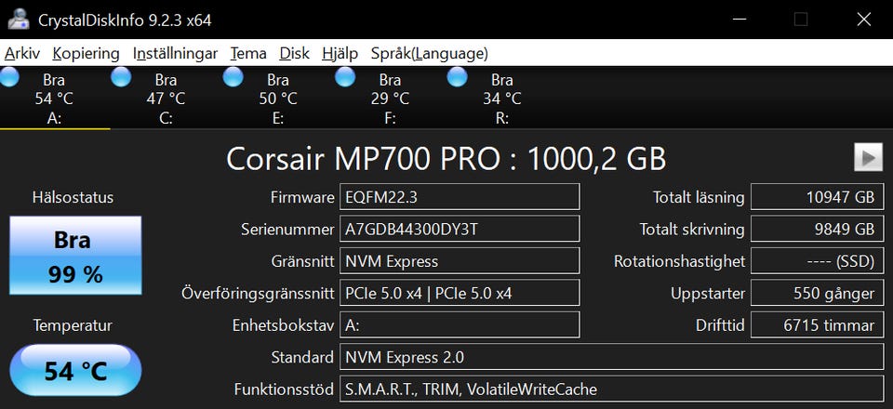Click the Hälsostatus label
The width and height of the screenshot is (893, 409).
coord(73,197)
